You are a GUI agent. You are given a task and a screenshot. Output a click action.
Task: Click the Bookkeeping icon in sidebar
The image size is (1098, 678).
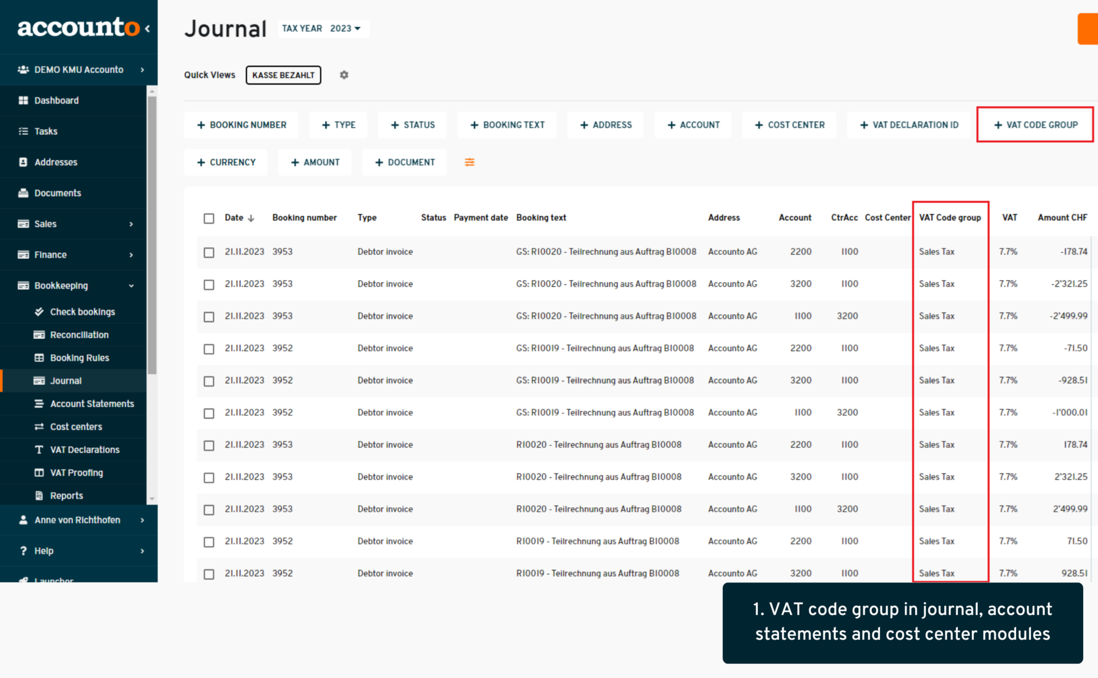tap(23, 286)
